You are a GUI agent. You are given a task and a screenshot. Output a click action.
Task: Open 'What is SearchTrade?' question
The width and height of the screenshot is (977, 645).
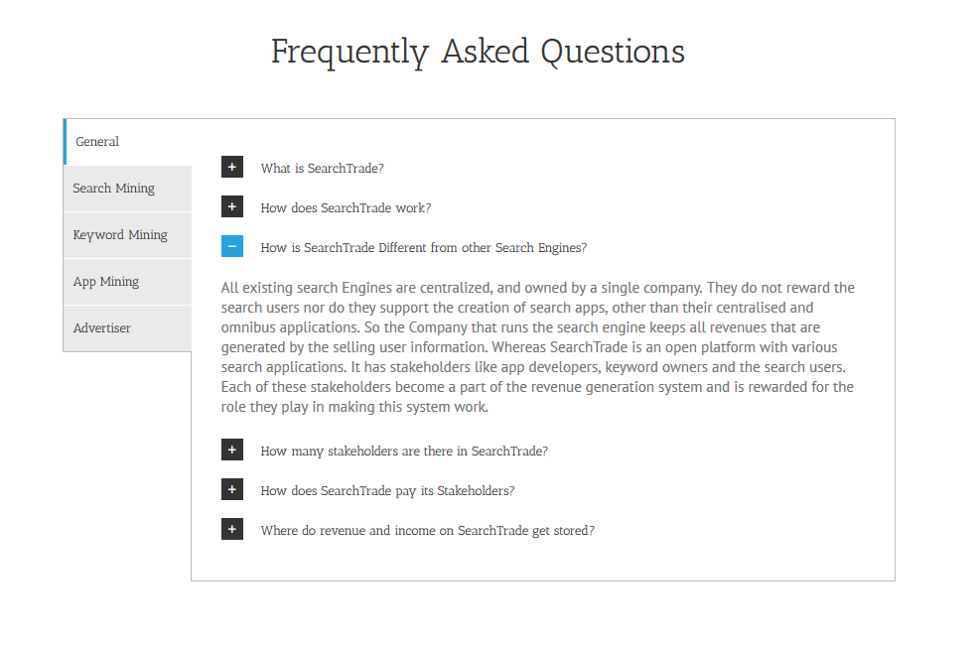point(322,169)
